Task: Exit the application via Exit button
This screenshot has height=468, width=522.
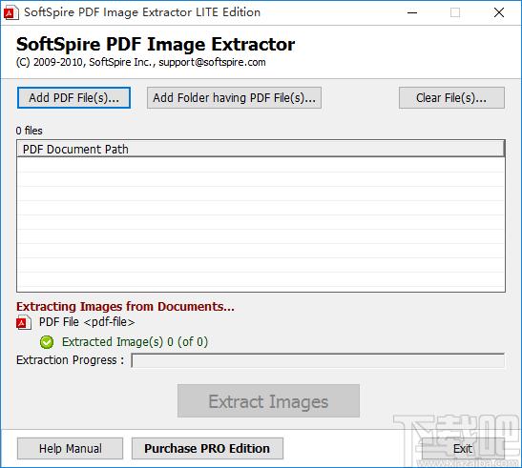Action: 463,448
